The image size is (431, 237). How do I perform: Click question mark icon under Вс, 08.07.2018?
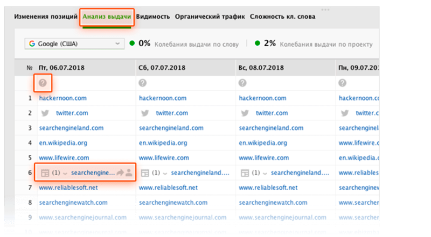coord(242,83)
